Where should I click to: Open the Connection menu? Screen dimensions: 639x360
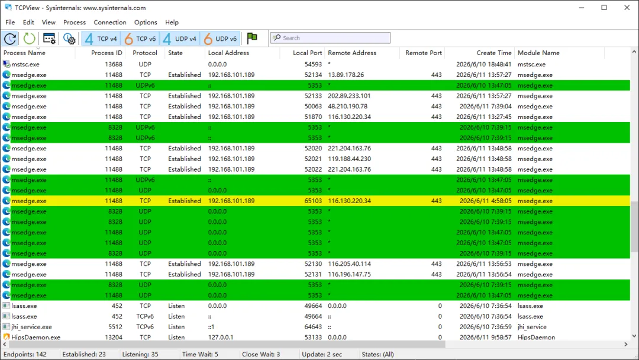(x=110, y=22)
